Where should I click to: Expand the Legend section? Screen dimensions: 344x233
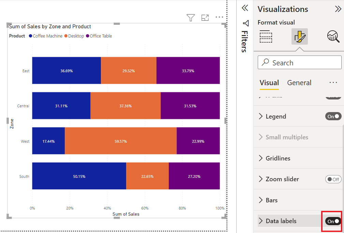(260, 116)
